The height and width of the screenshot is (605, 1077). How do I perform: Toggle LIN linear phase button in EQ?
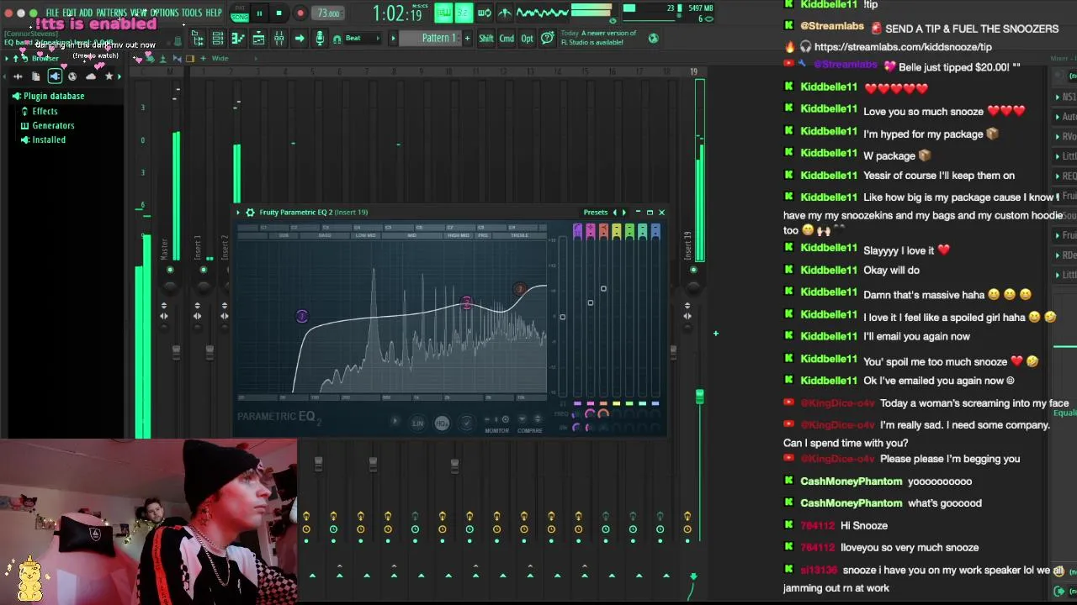pyautogui.click(x=417, y=423)
